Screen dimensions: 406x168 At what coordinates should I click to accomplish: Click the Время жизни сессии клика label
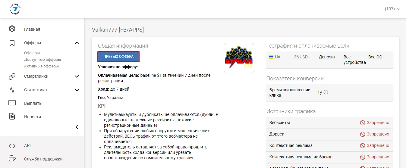pyautogui.click(x=290, y=92)
